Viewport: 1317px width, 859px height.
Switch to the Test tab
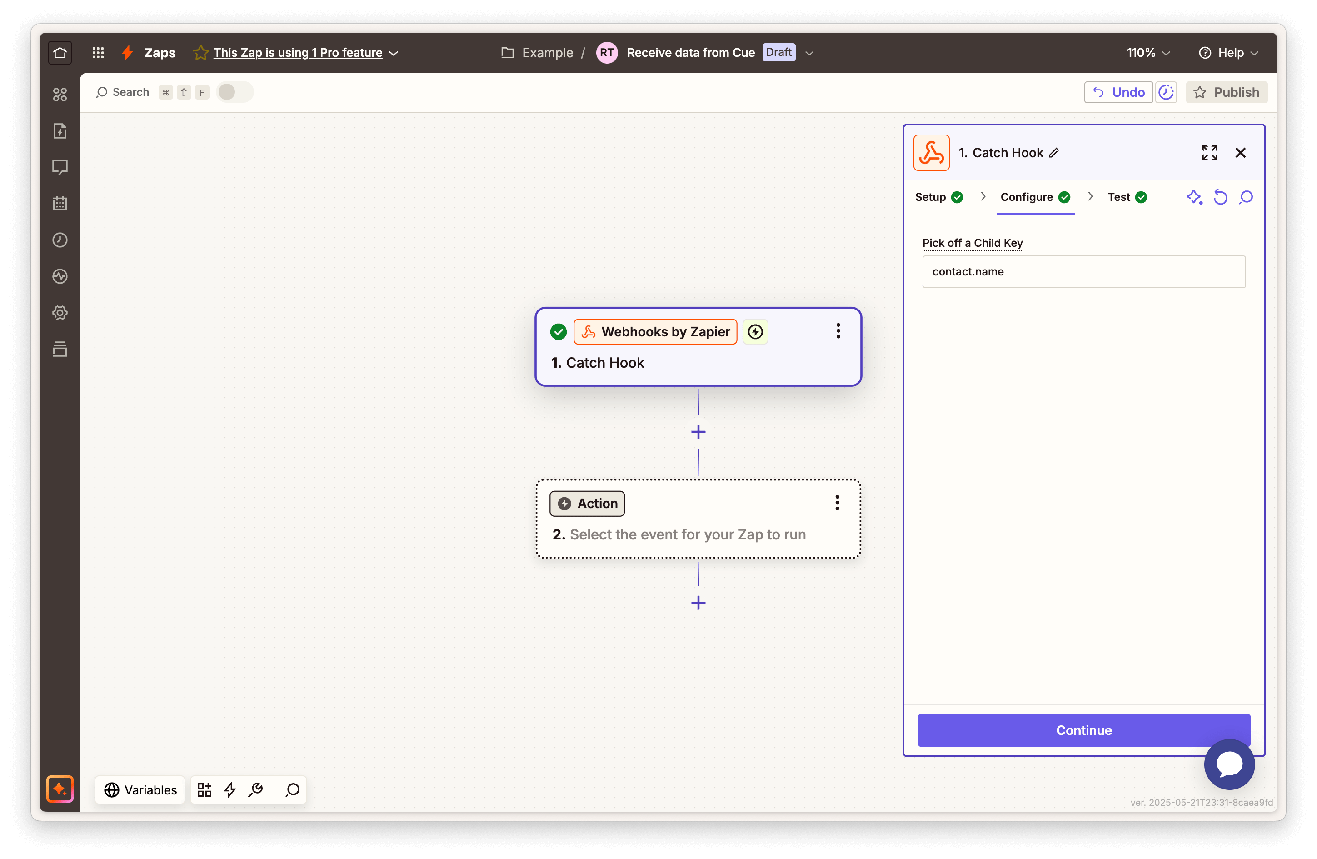pyautogui.click(x=1127, y=197)
